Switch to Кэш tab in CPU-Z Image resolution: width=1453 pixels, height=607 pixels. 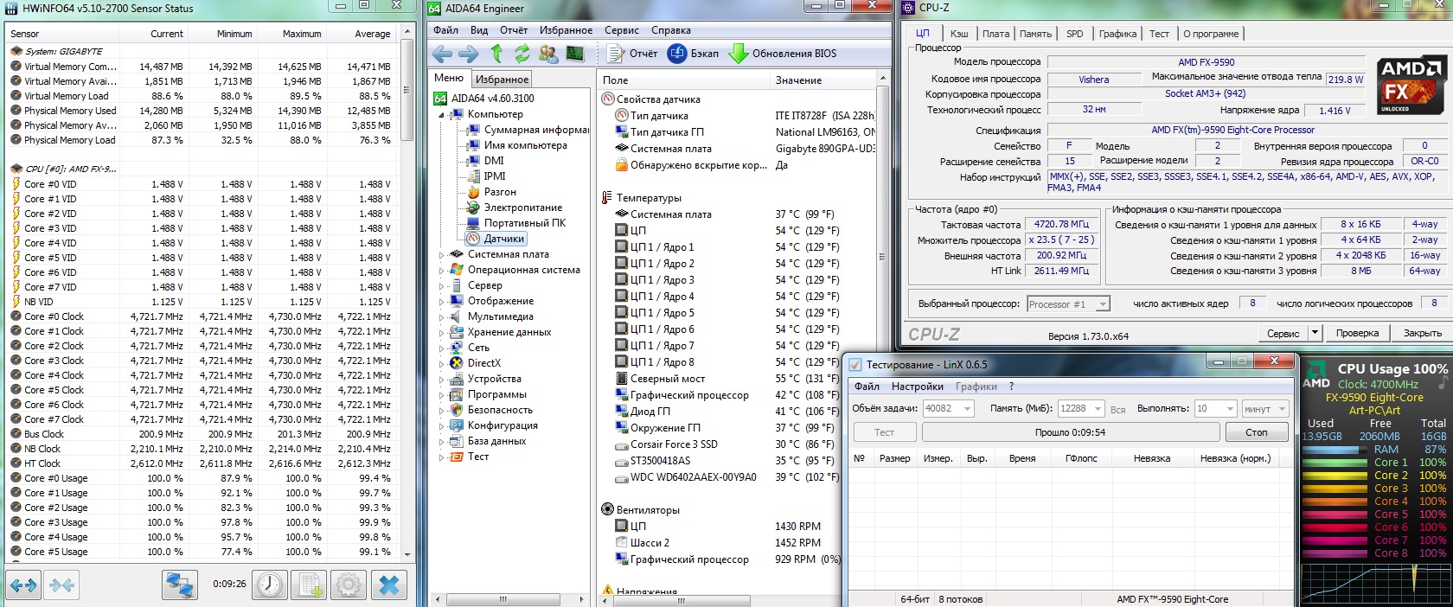click(x=959, y=34)
